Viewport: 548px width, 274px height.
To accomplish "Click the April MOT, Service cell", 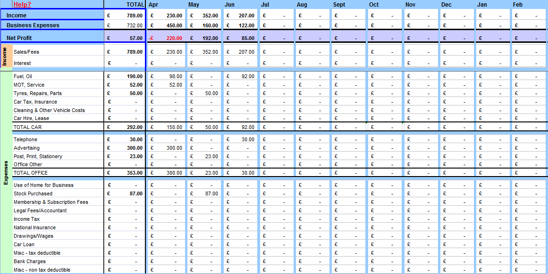I will click(x=166, y=85).
